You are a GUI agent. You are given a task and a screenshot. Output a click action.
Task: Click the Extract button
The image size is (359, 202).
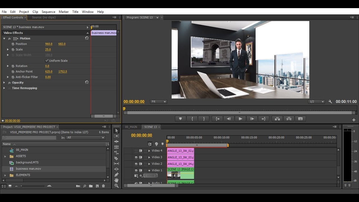coord(289,119)
